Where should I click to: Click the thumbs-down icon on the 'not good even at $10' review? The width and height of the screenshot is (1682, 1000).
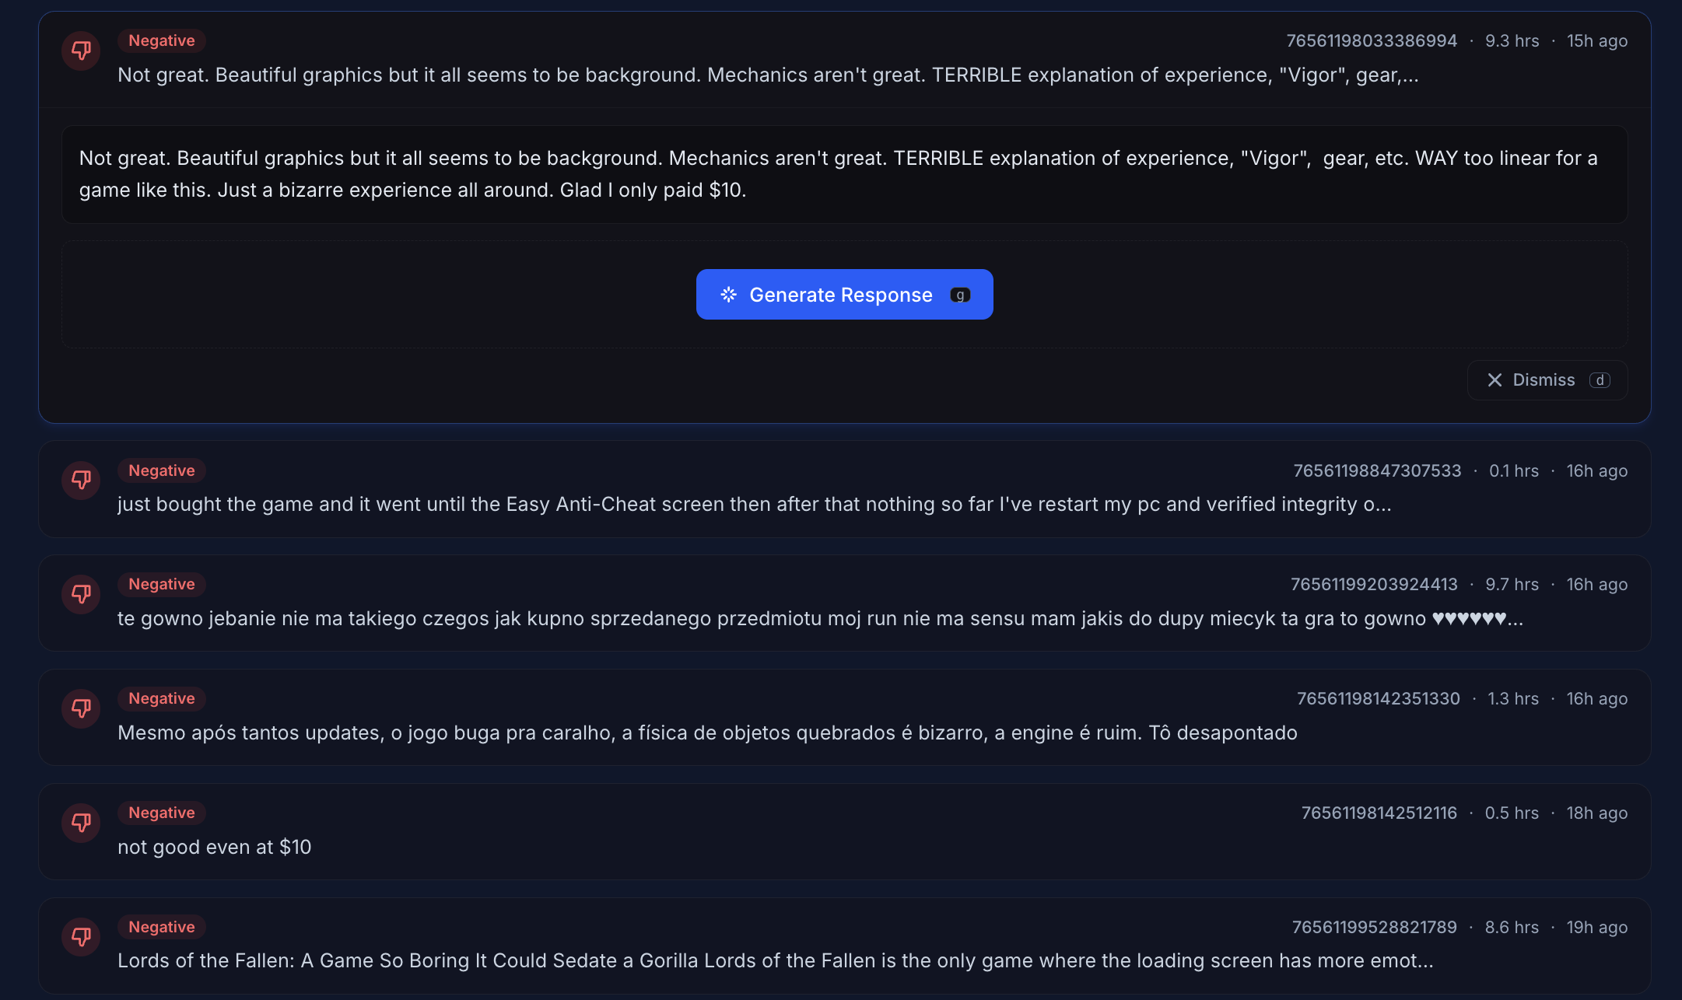click(x=81, y=823)
